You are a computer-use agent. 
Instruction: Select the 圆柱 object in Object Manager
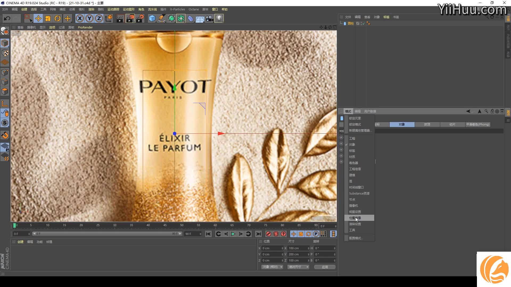pyautogui.click(x=351, y=23)
